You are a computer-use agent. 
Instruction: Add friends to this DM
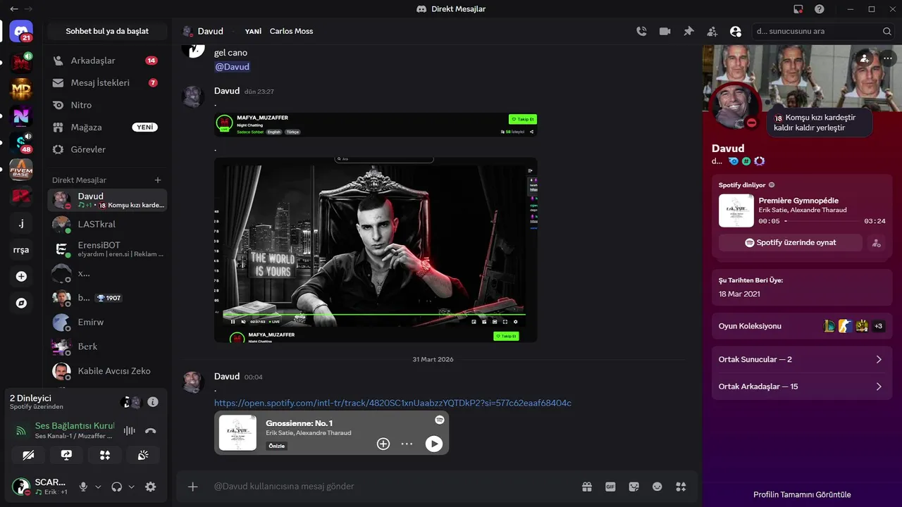click(x=712, y=31)
